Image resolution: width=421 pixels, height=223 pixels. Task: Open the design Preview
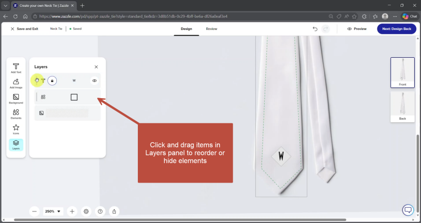[357, 29]
